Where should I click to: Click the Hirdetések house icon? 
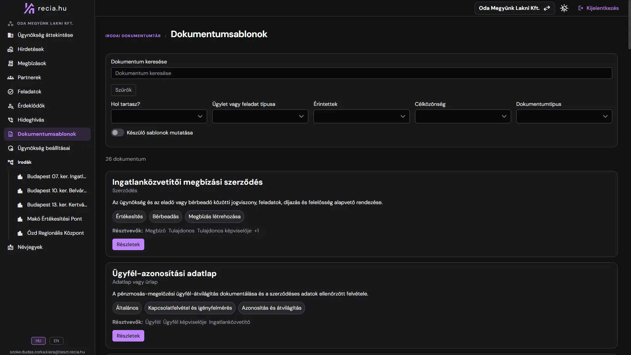point(11,49)
